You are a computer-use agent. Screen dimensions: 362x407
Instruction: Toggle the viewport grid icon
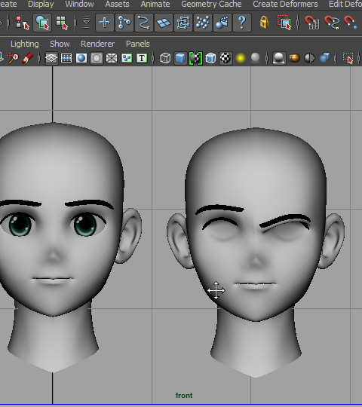[x=51, y=58]
